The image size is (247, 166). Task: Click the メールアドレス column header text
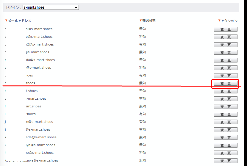(x=19, y=21)
